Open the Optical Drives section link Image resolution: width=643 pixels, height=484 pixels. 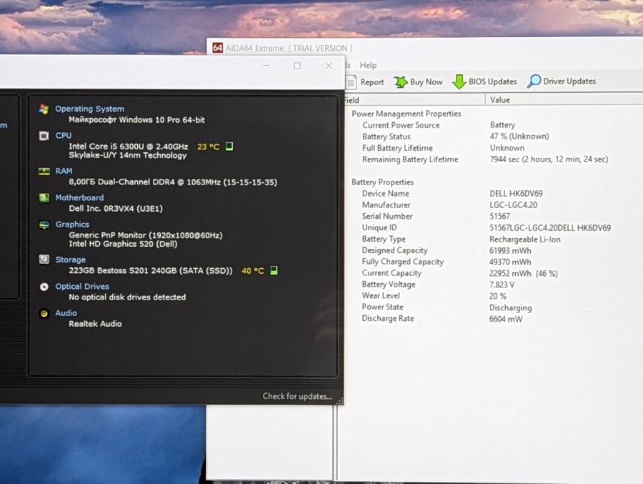click(82, 286)
